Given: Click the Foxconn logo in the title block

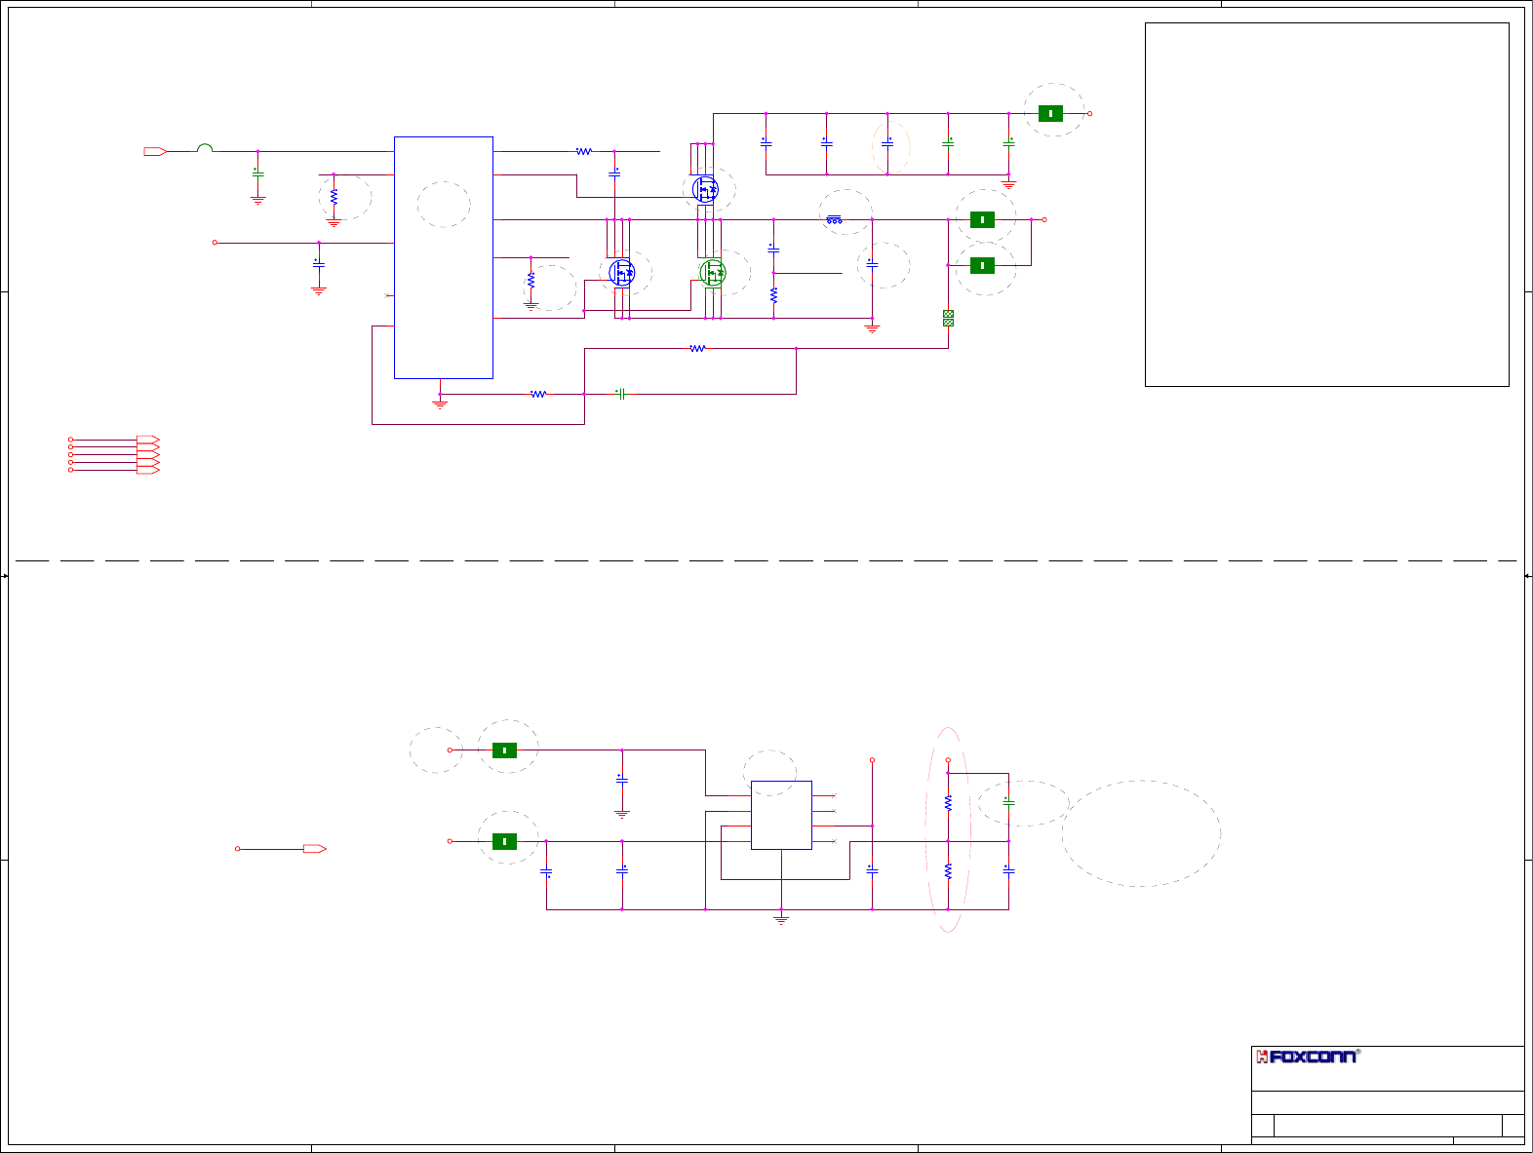Looking at the screenshot, I should pos(1307,1057).
